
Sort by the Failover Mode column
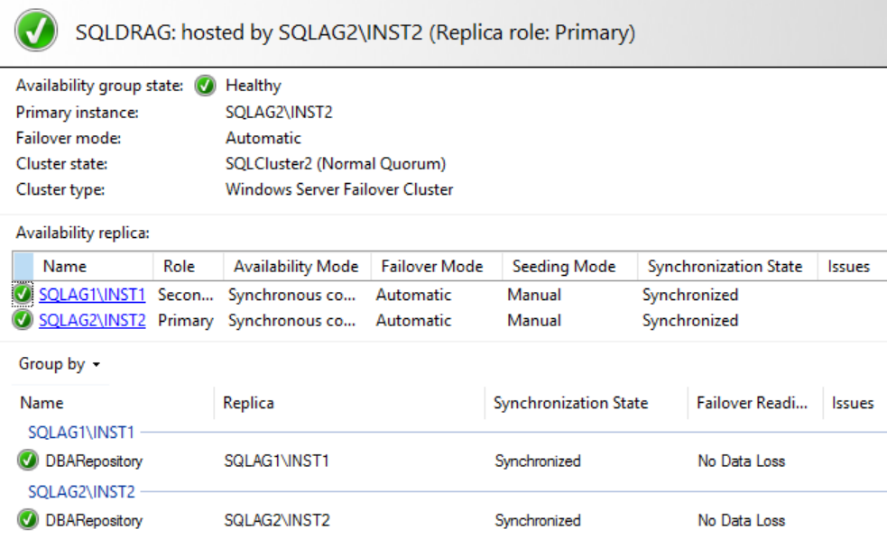432,266
